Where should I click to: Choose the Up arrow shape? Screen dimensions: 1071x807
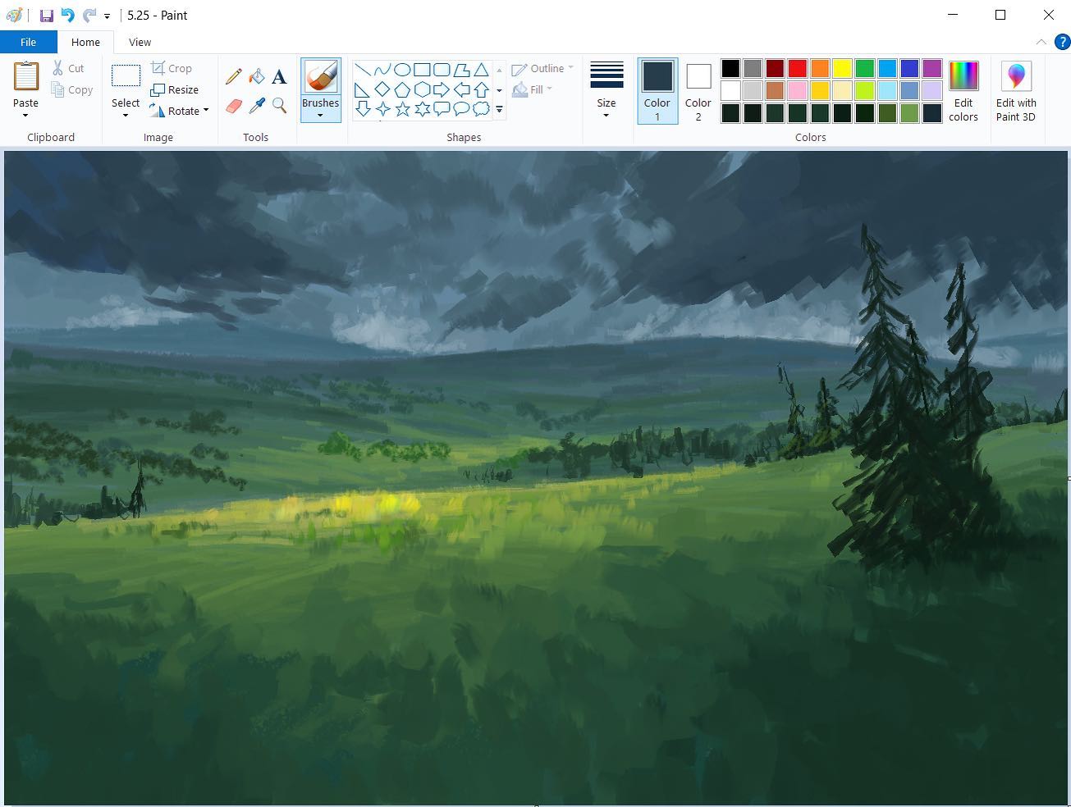(x=481, y=89)
